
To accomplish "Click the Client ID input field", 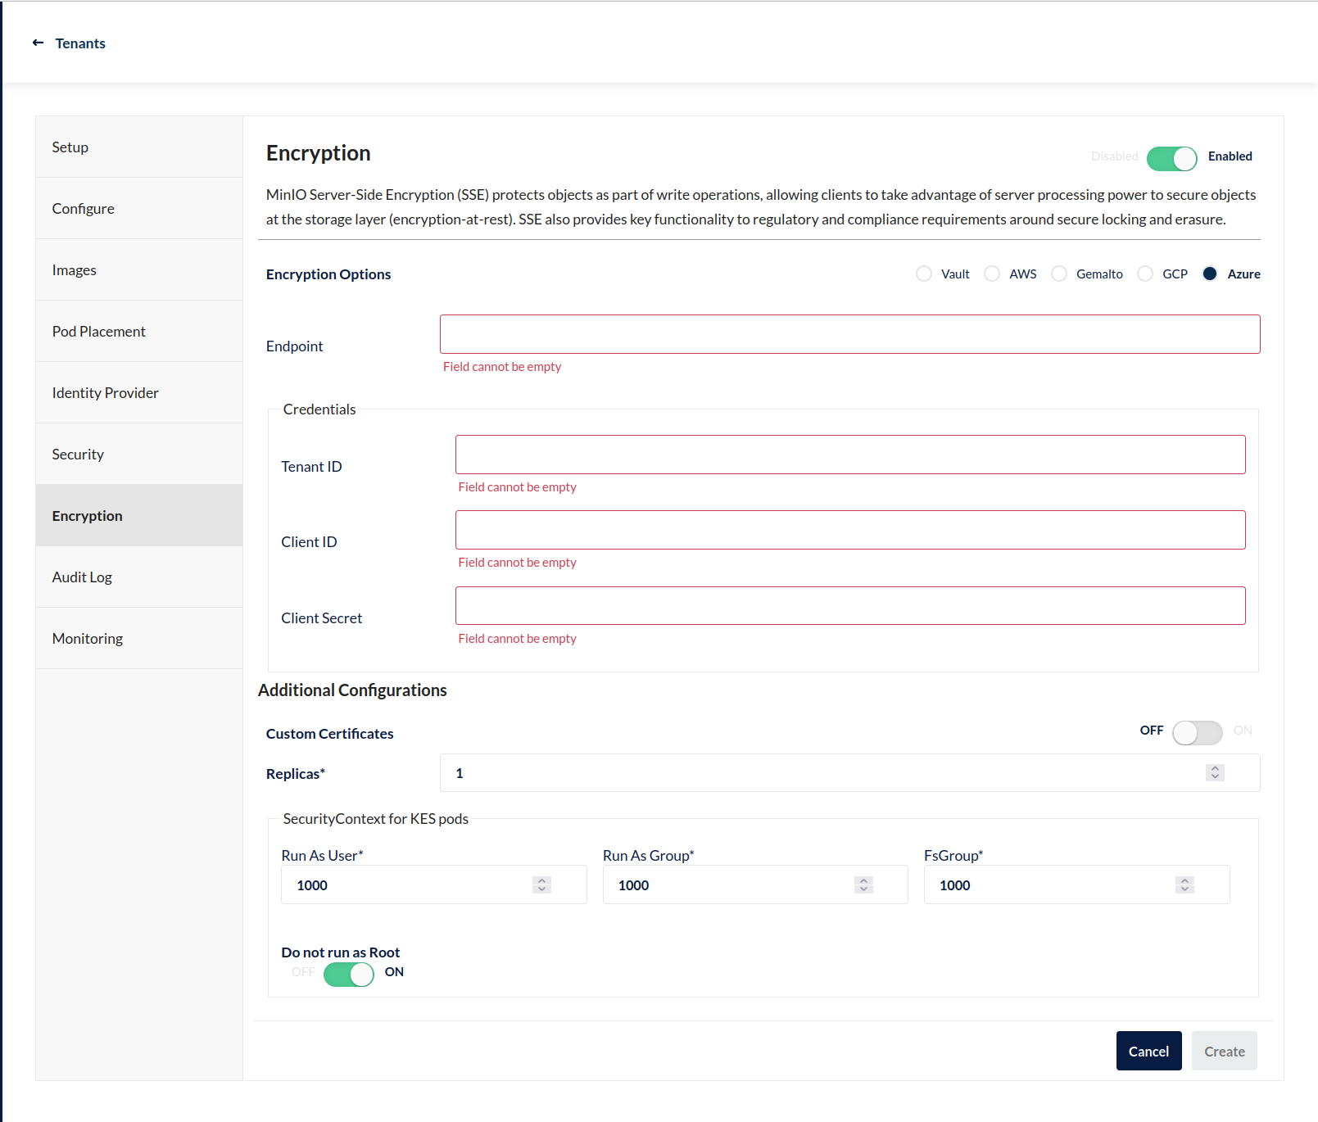I will [x=850, y=530].
